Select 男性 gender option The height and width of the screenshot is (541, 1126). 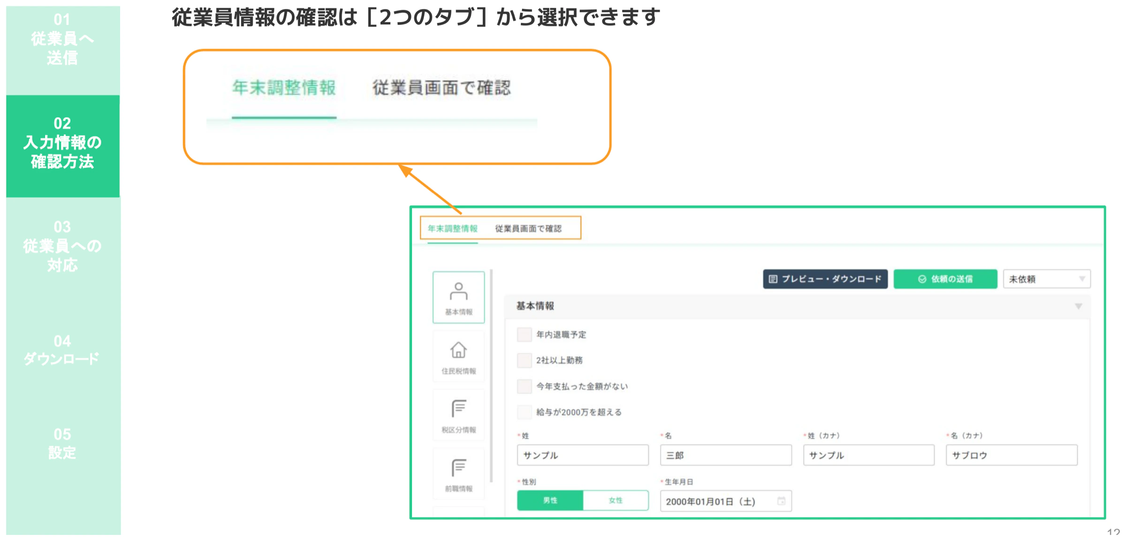(550, 501)
